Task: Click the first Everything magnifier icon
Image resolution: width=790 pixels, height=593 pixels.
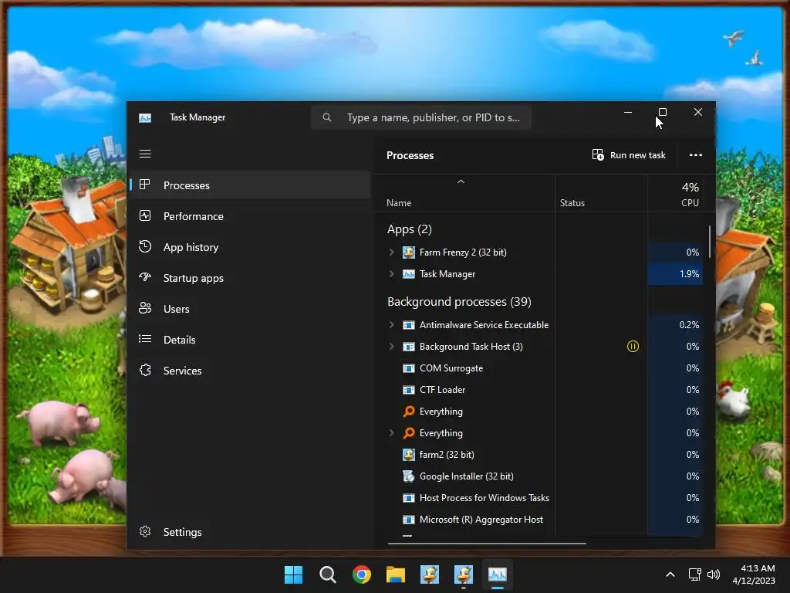Action: click(409, 412)
